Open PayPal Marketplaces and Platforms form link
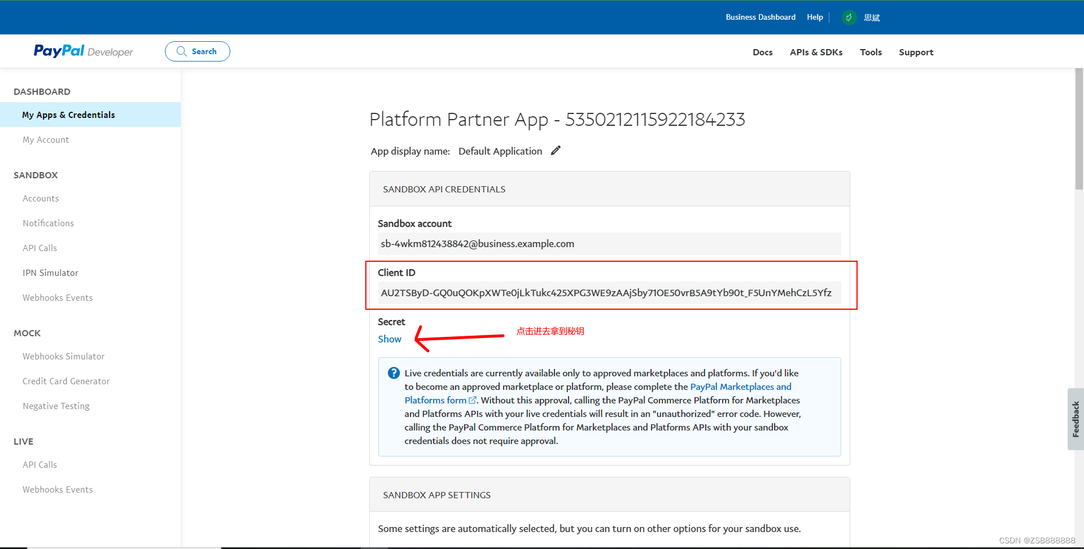This screenshot has width=1084, height=549. pos(741,387)
